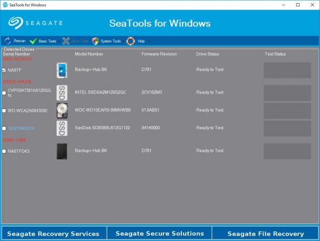Click model text WDC WD15EARS-00MVWB0
Screen dimensions: 320x241
click(102, 110)
